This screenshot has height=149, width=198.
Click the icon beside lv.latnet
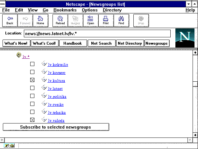(44, 87)
